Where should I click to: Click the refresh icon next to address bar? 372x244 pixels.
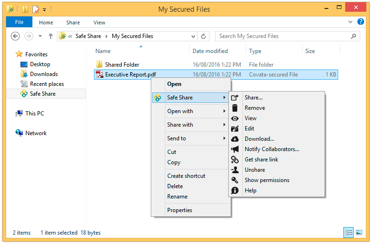pyautogui.click(x=203, y=36)
